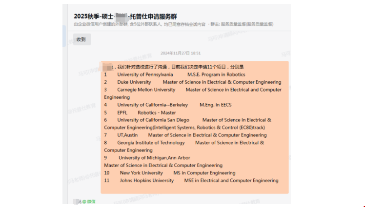Viewport: 365px width, 207px height.
Task: Click University of California San Diego text
Action: coord(153,120)
